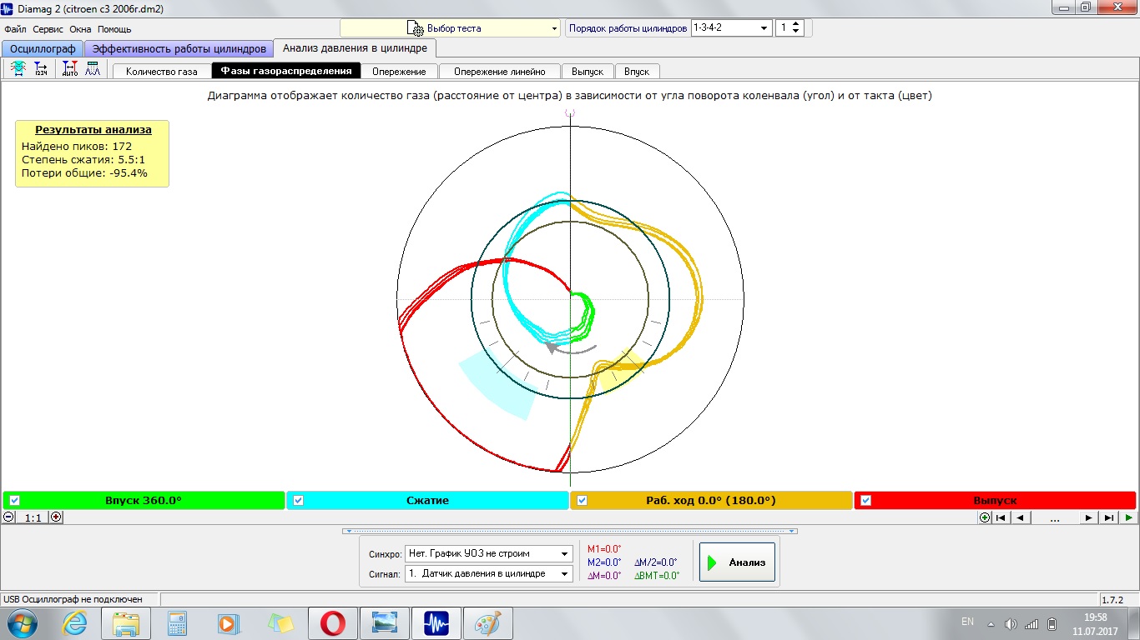Jump to the first frame
The height and width of the screenshot is (640, 1140).
click(1001, 517)
